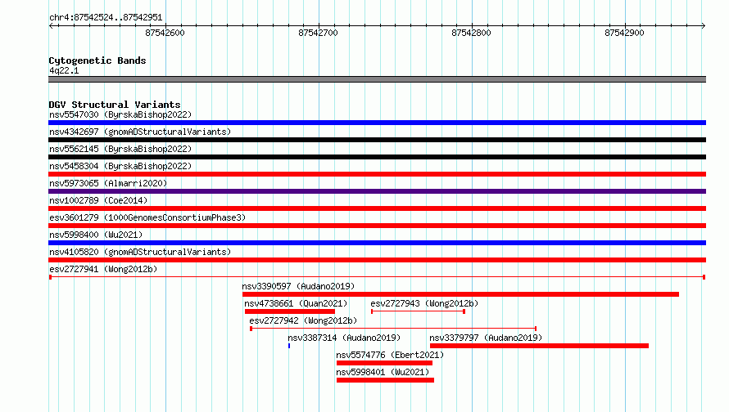
Task: Click the gray 4q22.1 cytogenetic band bar
Action: pos(377,79)
